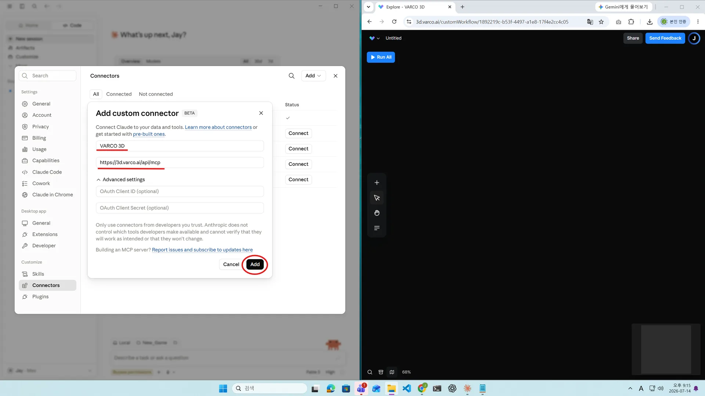Close the Add custom connector dialog

(261, 113)
